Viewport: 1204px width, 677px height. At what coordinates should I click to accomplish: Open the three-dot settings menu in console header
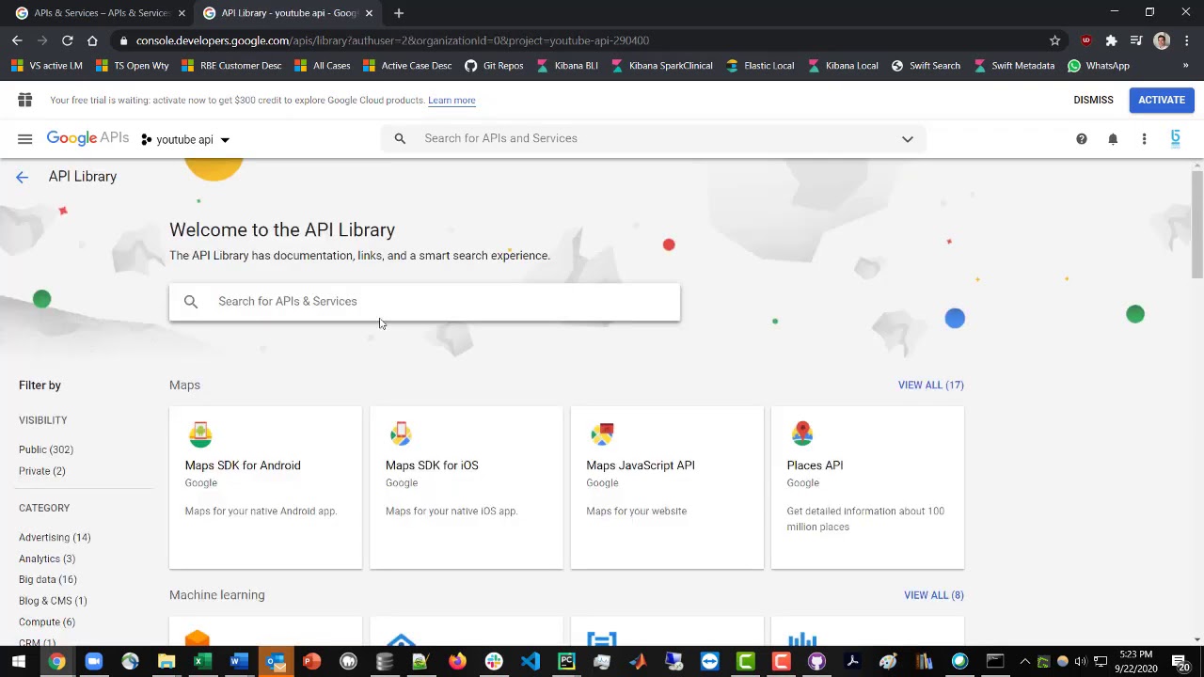[x=1144, y=139]
